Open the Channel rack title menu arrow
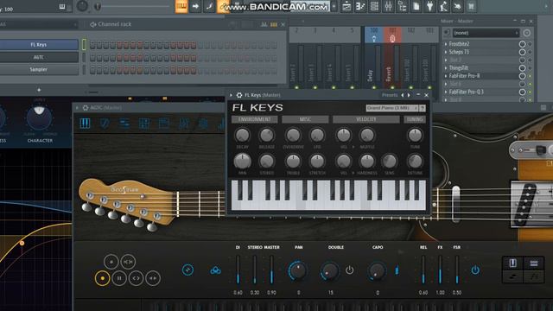 tap(92, 24)
